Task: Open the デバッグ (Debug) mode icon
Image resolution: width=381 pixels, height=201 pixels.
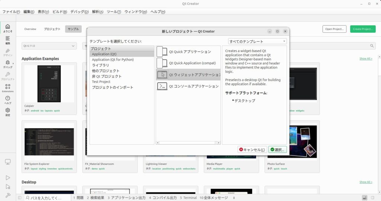Action: [x=8, y=64]
